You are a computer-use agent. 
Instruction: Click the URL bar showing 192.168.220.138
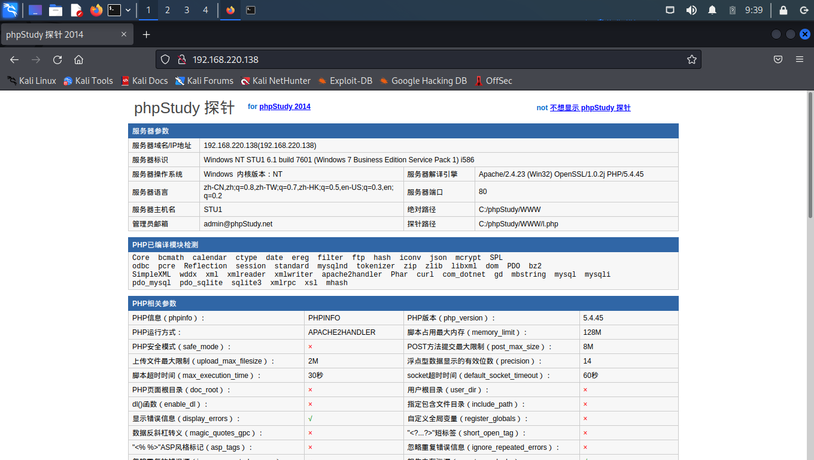429,59
